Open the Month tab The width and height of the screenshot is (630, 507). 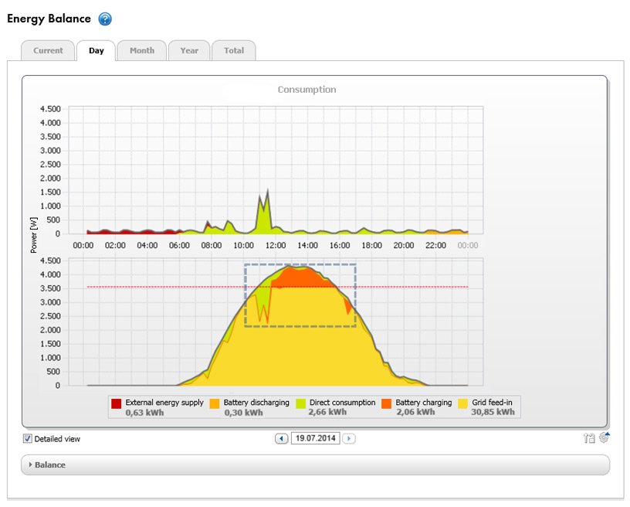(142, 51)
